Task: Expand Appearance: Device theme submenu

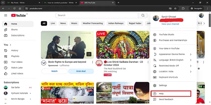Action: 174,54
